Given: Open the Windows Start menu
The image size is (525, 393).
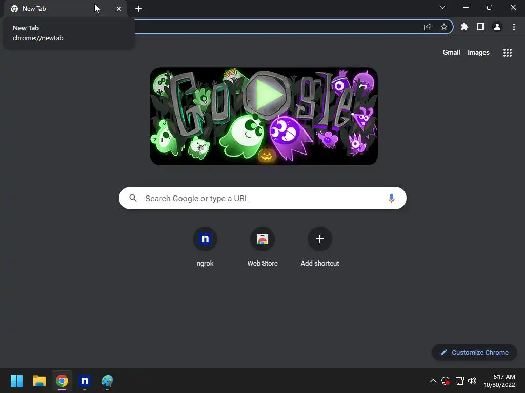Looking at the screenshot, I should pyautogui.click(x=16, y=381).
